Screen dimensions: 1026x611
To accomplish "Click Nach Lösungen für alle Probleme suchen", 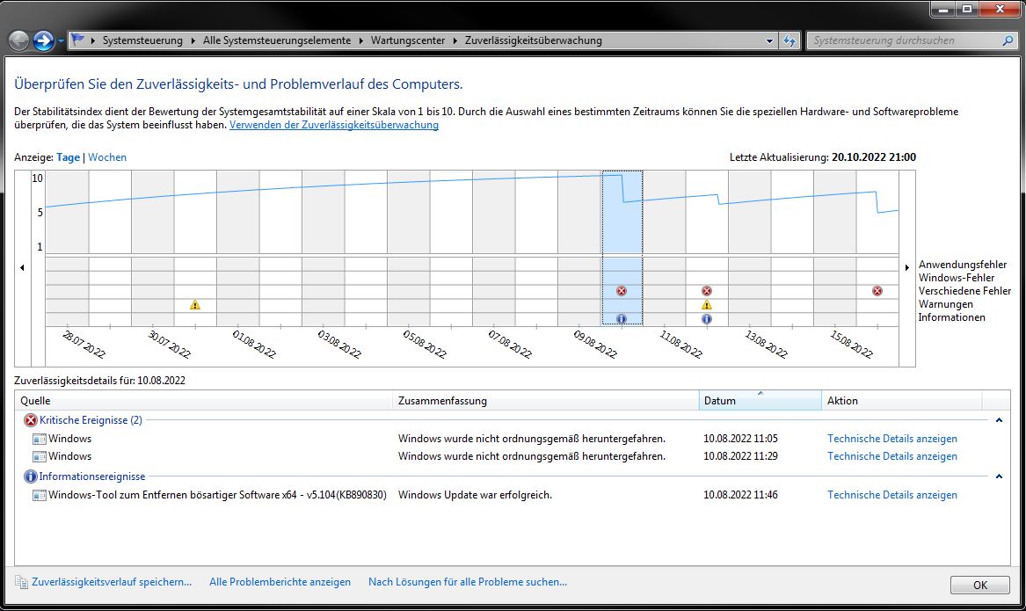I will (467, 582).
